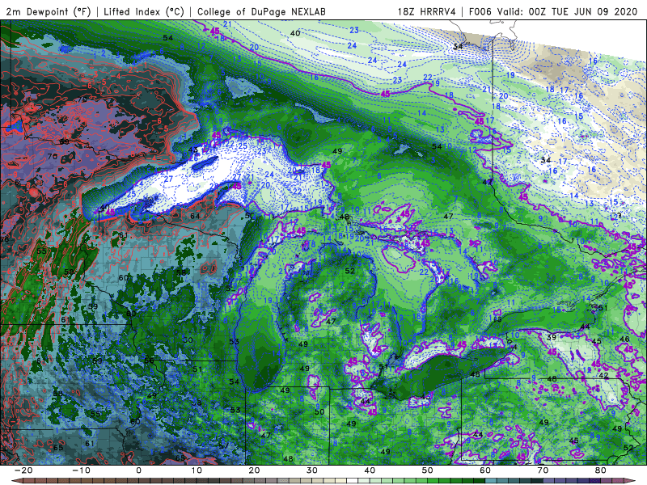The image size is (647, 485).
Task: Click the colorbar label "20"
Action: pos(254,470)
